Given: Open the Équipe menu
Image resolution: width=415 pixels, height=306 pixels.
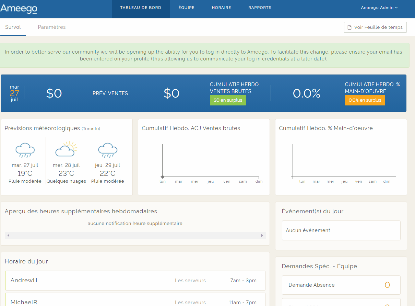Looking at the screenshot, I should pyautogui.click(x=186, y=8).
